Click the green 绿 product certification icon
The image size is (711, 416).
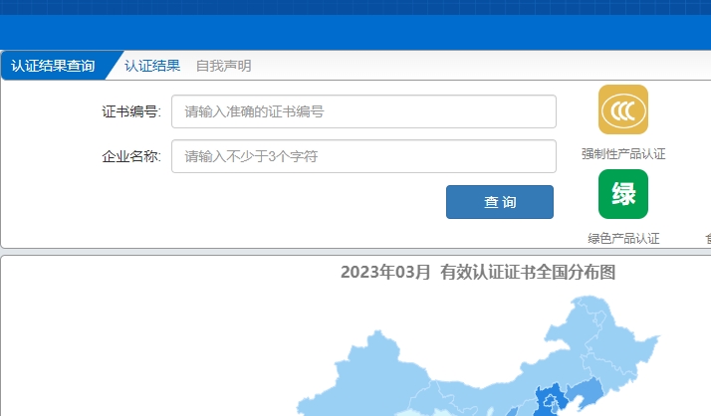623,194
